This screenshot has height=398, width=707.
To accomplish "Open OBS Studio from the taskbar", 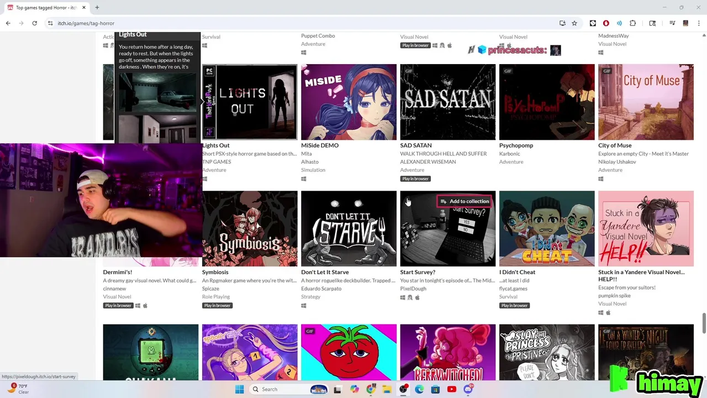I will 403,389.
